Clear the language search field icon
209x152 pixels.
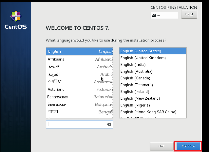[x=109, y=124]
